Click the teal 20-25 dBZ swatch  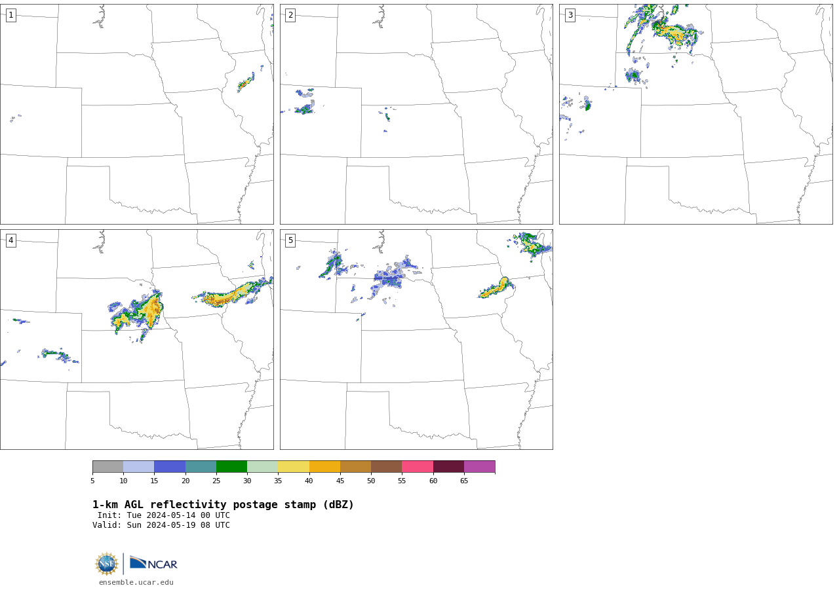201,467
